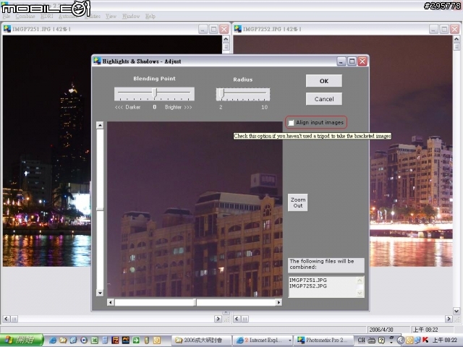The image size is (463, 347).
Task: Click the Zoom Out button
Action: tap(297, 202)
